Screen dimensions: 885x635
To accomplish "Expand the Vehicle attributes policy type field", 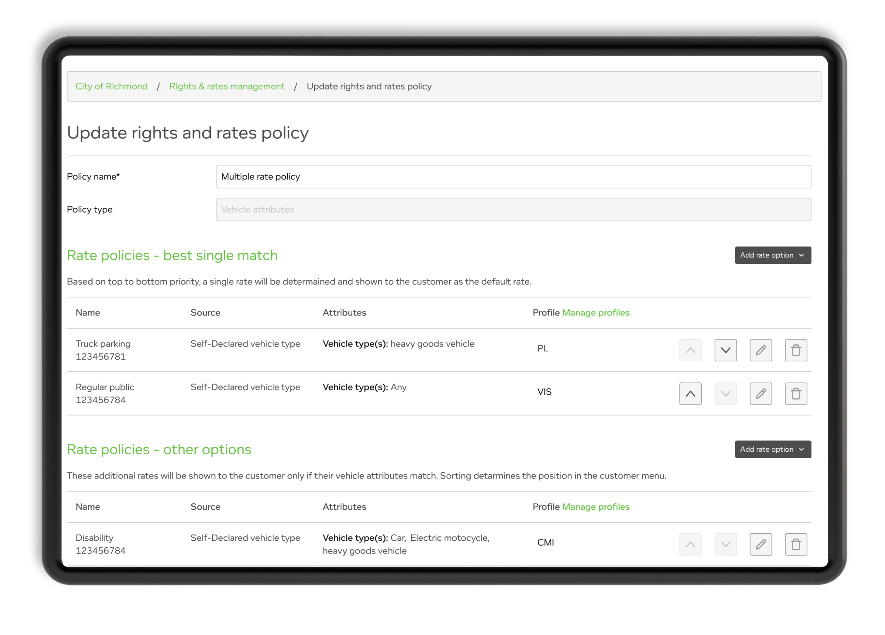I will click(x=513, y=209).
